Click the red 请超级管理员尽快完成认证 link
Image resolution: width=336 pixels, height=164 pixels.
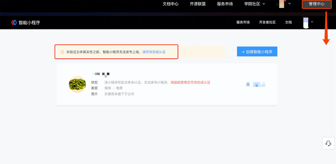[190, 82]
